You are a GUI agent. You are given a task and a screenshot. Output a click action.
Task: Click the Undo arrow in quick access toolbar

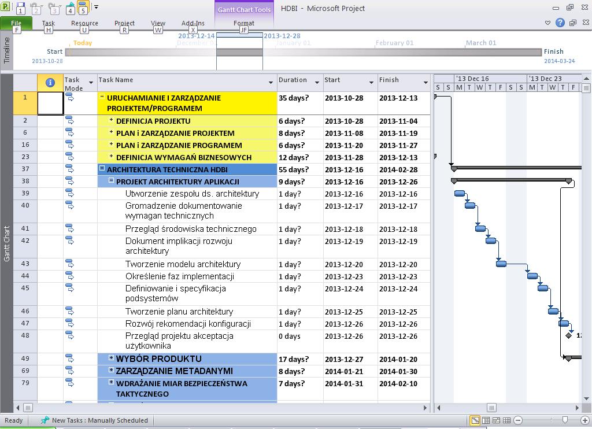35,8
